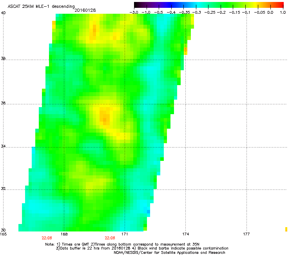
Task: Click the "-0.3" color bar label
Action: [197, 13]
